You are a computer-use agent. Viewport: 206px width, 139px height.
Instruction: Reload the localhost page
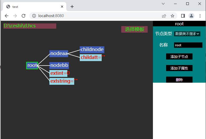click(24, 16)
